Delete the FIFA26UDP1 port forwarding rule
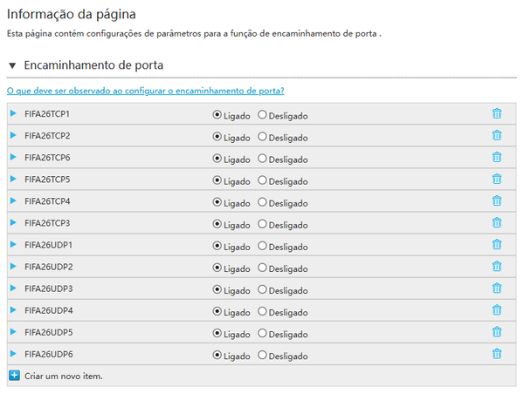This screenshot has width=524, height=414. point(497,245)
